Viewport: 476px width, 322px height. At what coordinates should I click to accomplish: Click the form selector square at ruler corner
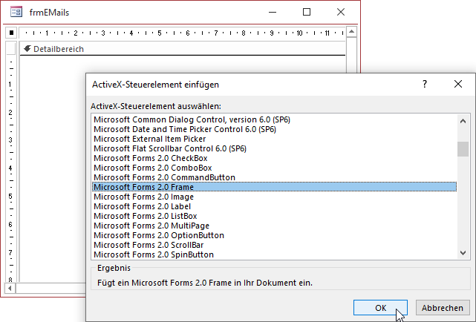tap(11, 33)
